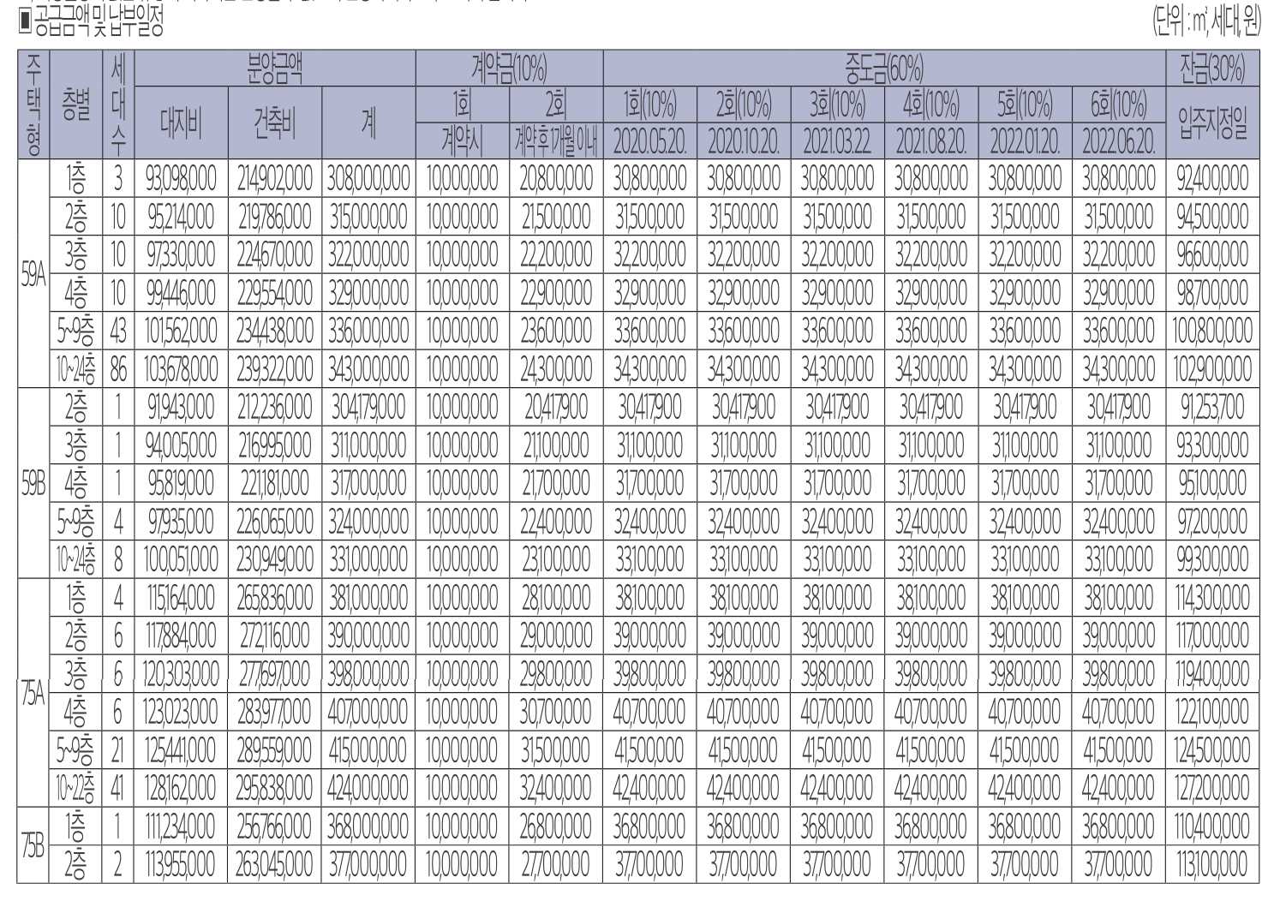Viewport: 1280px width, 901px height.
Task: Select building cost '224,670,000'
Action: coord(275,254)
